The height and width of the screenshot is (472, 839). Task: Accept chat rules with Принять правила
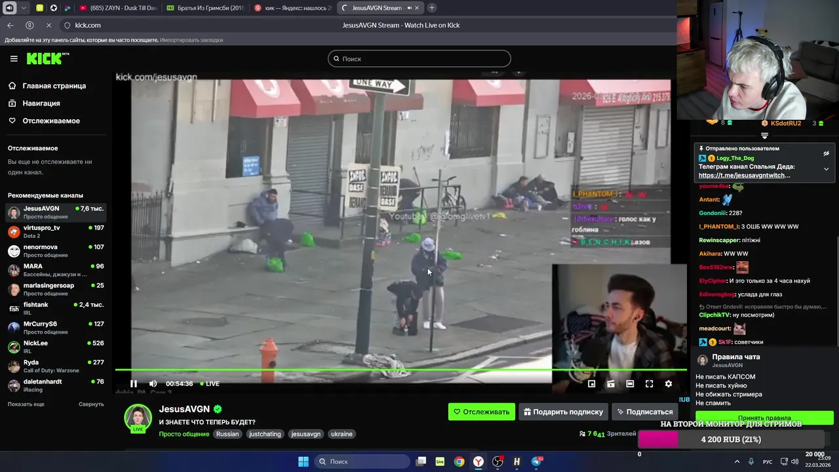click(764, 418)
